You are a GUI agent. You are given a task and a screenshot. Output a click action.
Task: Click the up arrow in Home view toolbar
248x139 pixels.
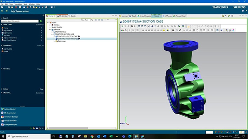[105, 20]
